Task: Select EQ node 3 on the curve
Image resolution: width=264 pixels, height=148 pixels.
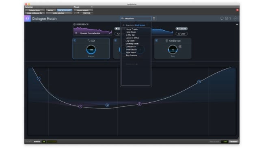Action: pos(107,105)
